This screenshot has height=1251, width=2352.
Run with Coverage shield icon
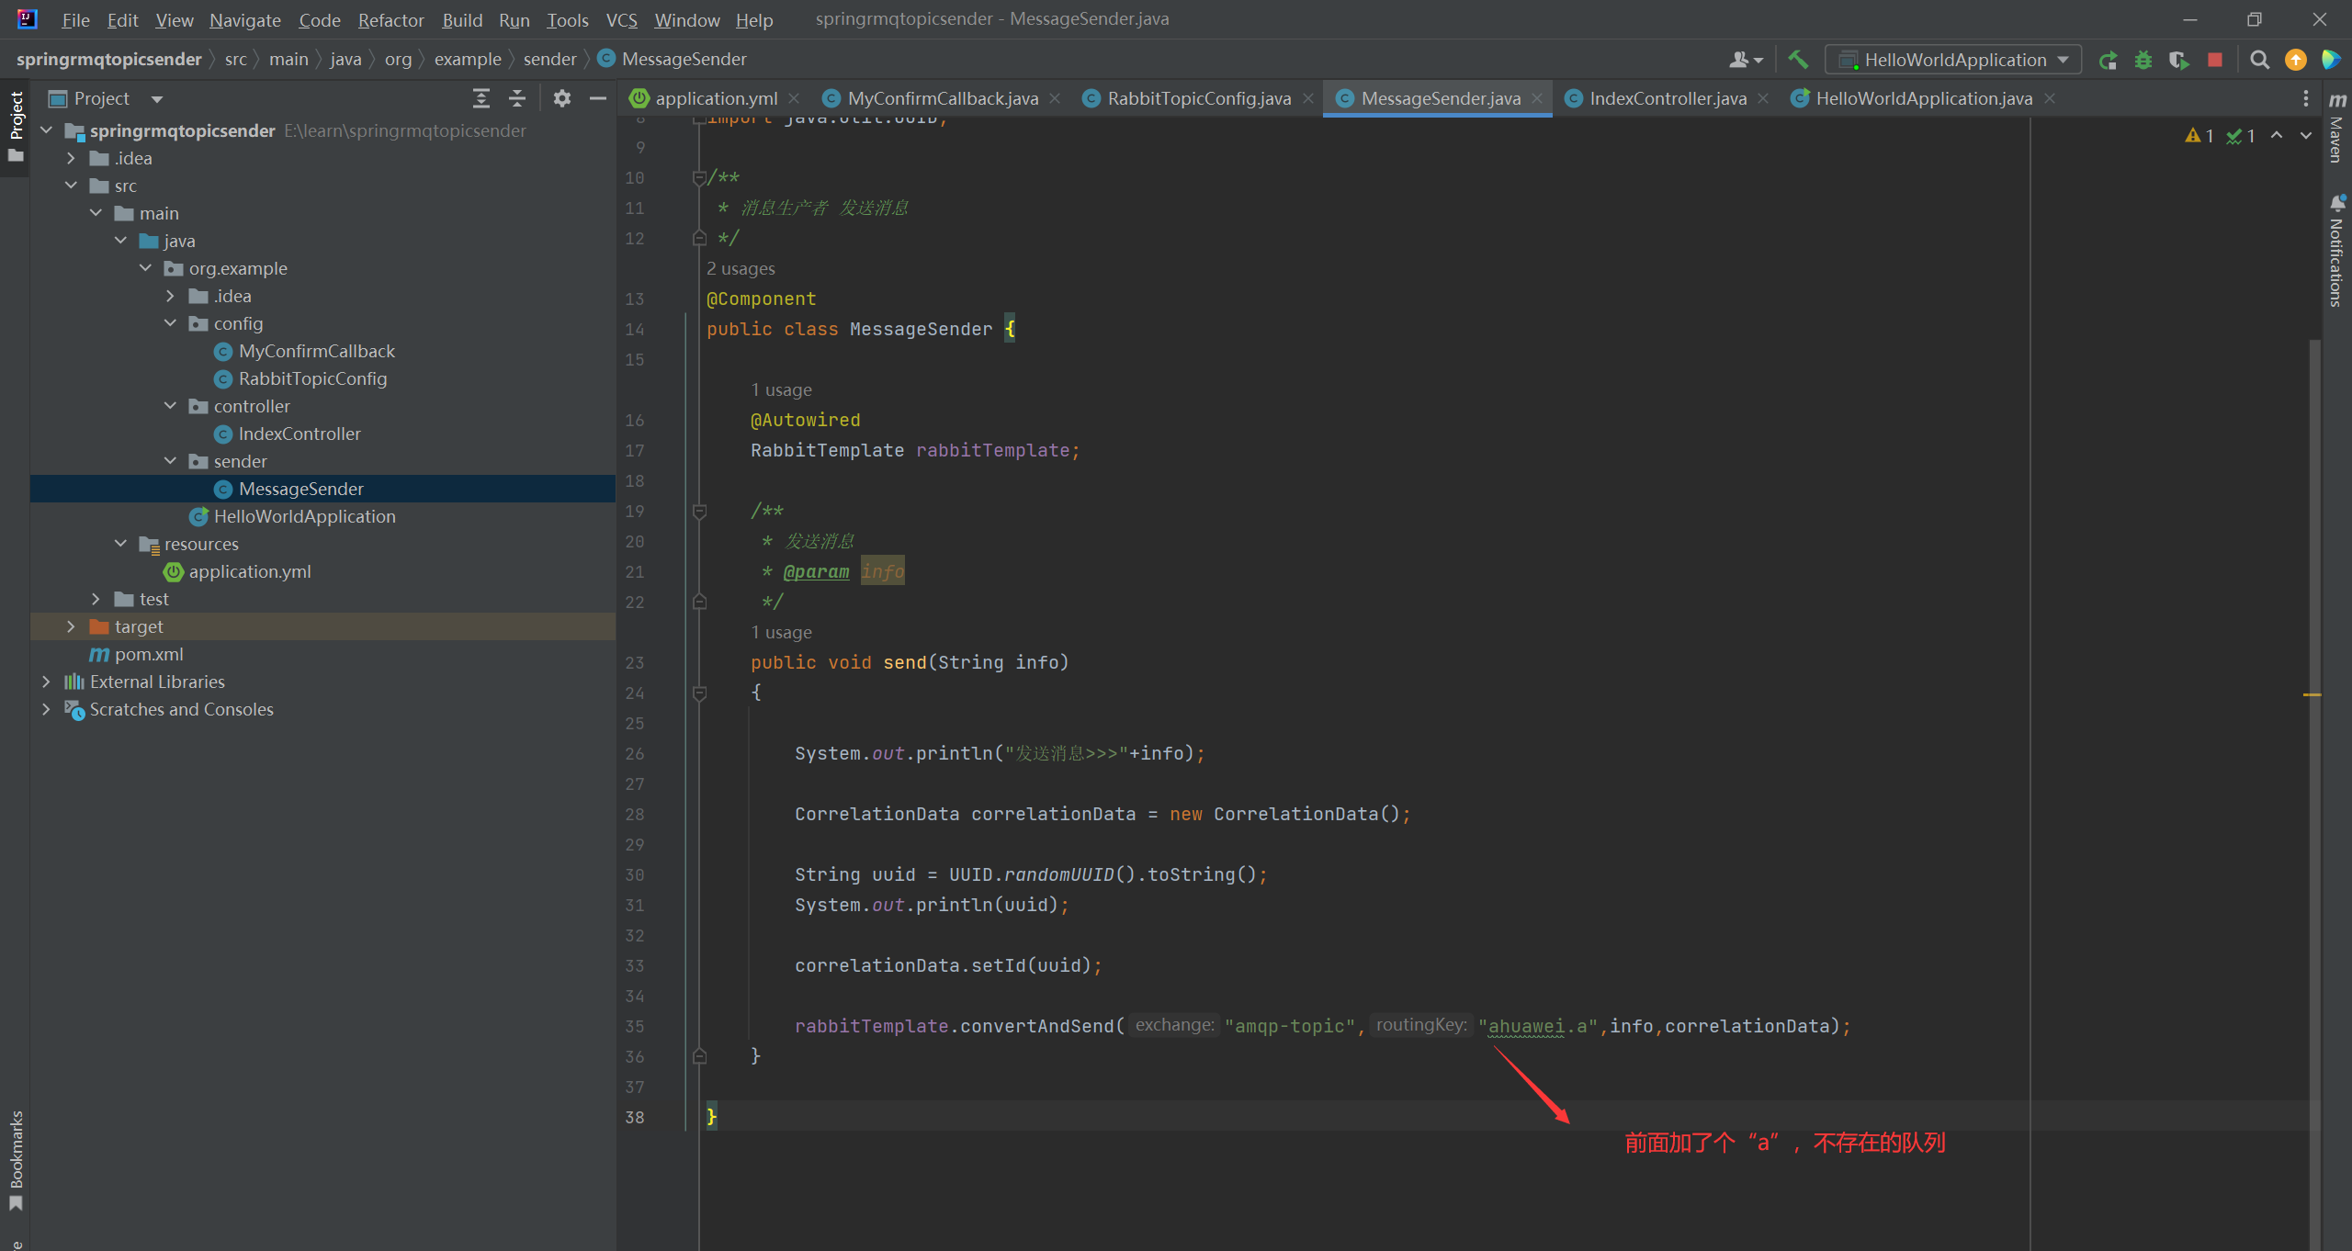(2178, 60)
